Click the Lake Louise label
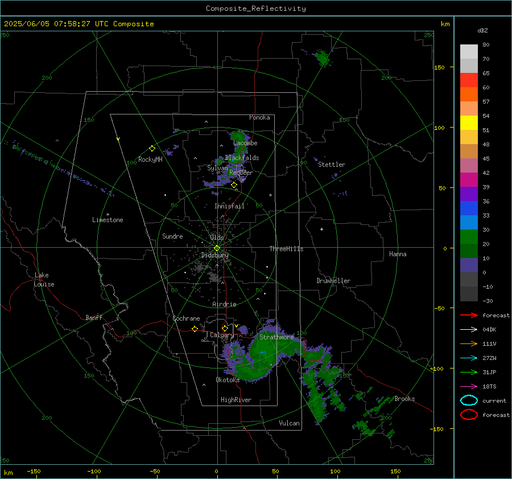512x479 pixels. [44, 280]
